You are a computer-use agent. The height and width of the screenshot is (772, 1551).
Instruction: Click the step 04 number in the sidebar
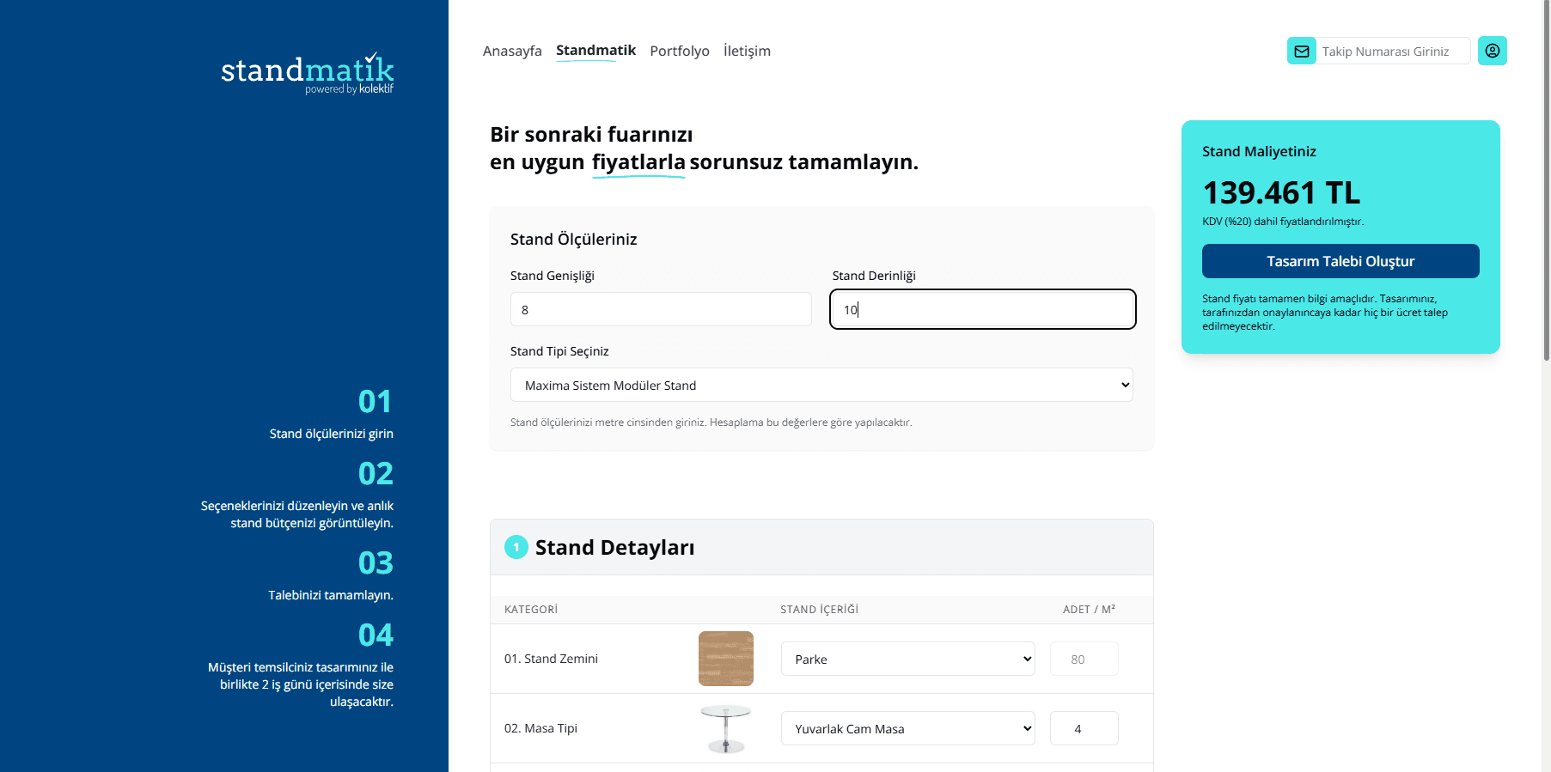point(376,635)
